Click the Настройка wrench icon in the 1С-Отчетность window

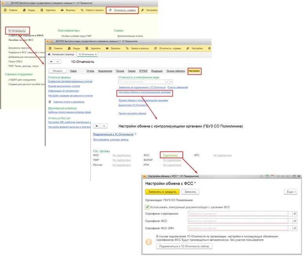pos(188,48)
